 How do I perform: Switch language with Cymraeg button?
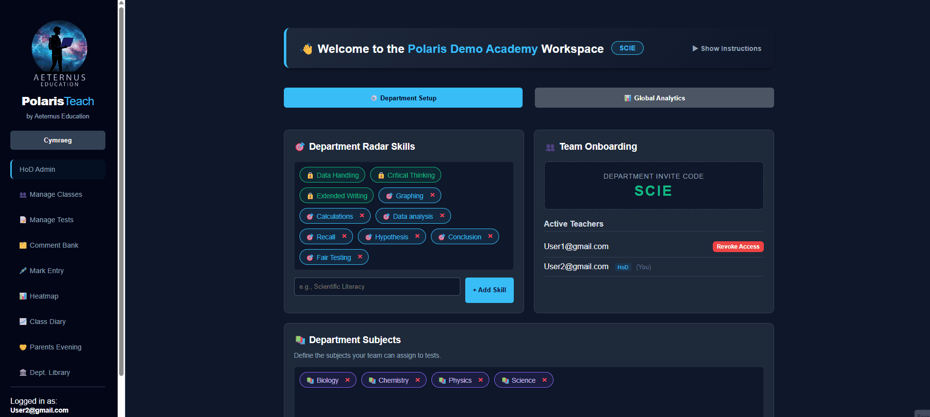tap(58, 140)
